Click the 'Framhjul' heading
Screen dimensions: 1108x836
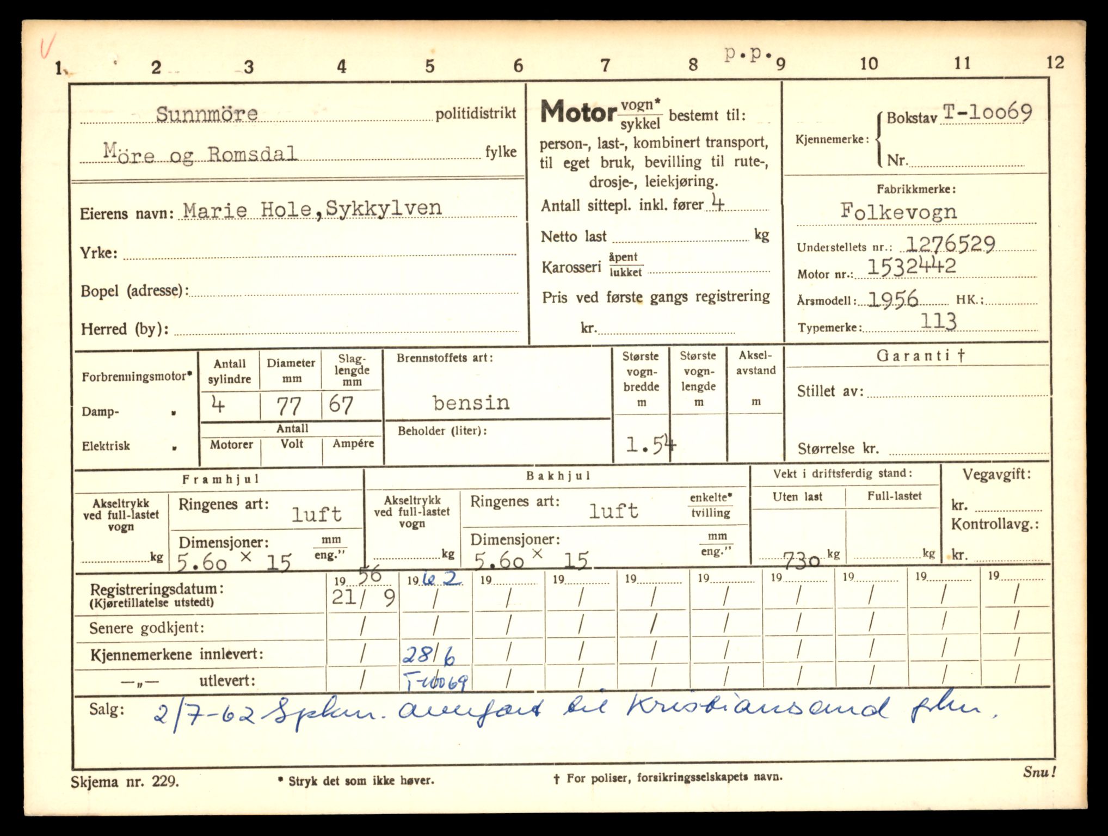(220, 480)
